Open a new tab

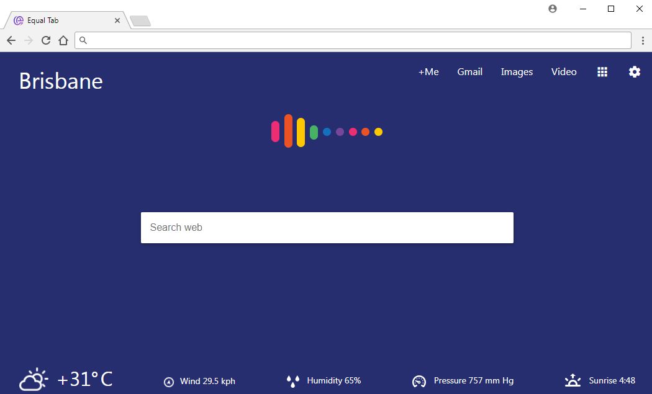[x=140, y=20]
